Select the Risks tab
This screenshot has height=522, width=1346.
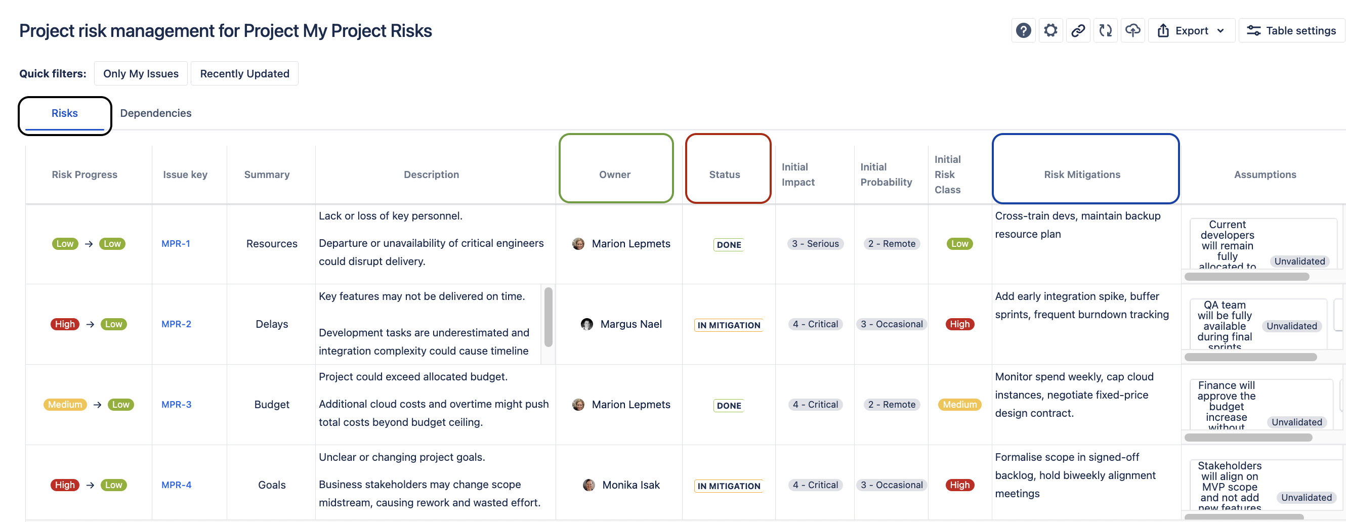pos(64,113)
